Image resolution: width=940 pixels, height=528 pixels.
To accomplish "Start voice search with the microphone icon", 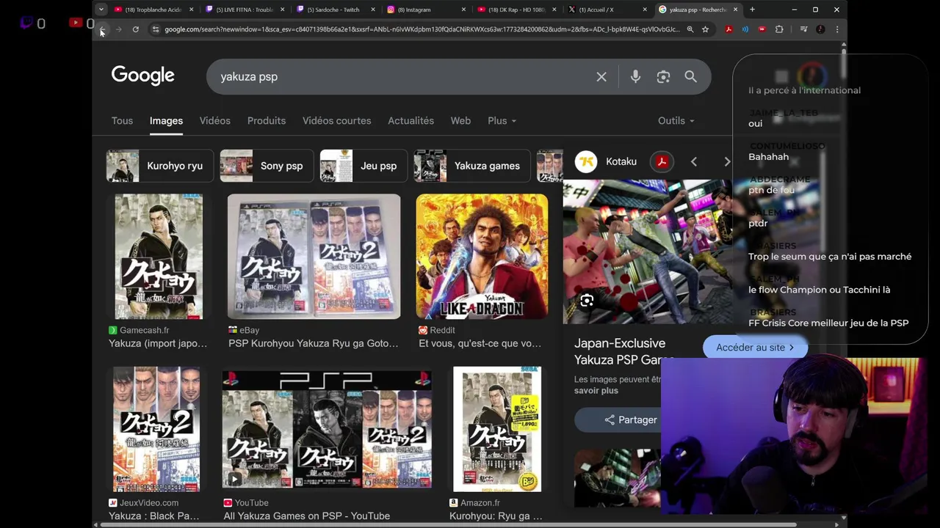I will click(x=635, y=76).
